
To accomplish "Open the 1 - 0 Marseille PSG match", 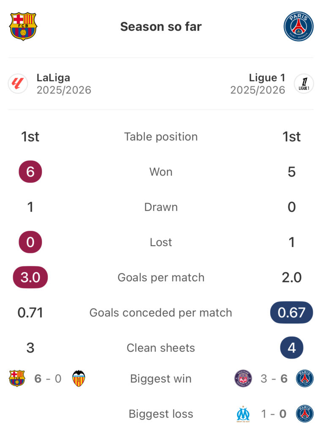I will pos(274,414).
